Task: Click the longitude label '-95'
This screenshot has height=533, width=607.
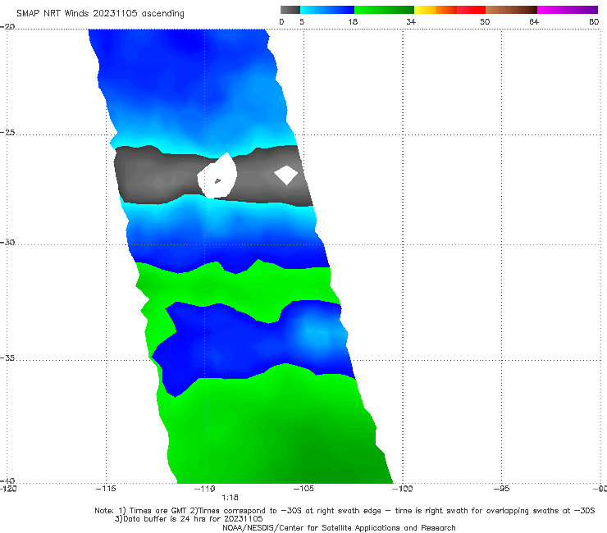Action: (501, 489)
